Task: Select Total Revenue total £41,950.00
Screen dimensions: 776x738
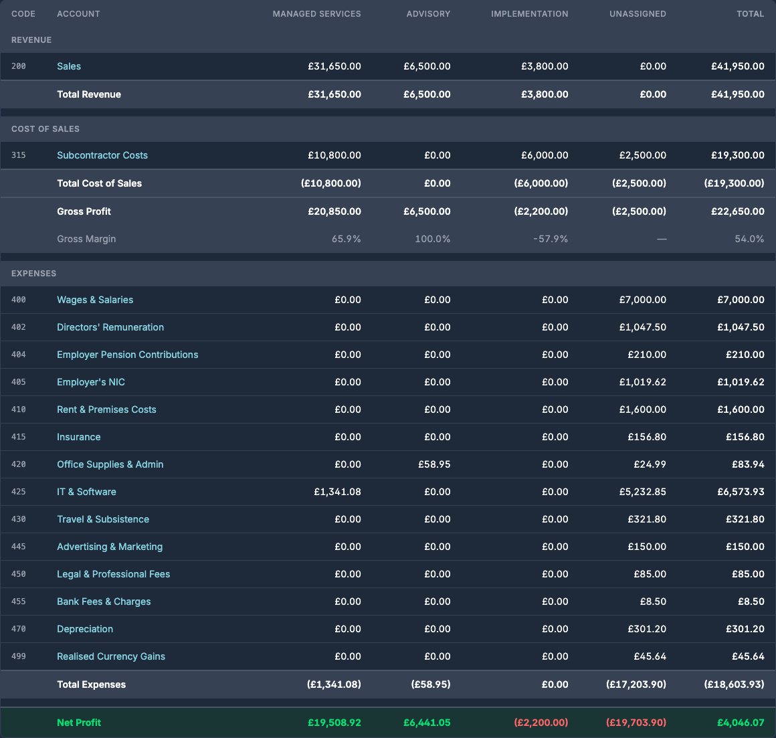Action: 738,94
